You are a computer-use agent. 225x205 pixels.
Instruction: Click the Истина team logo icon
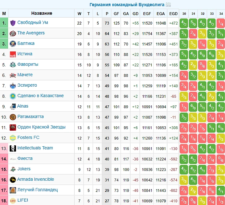13,54
